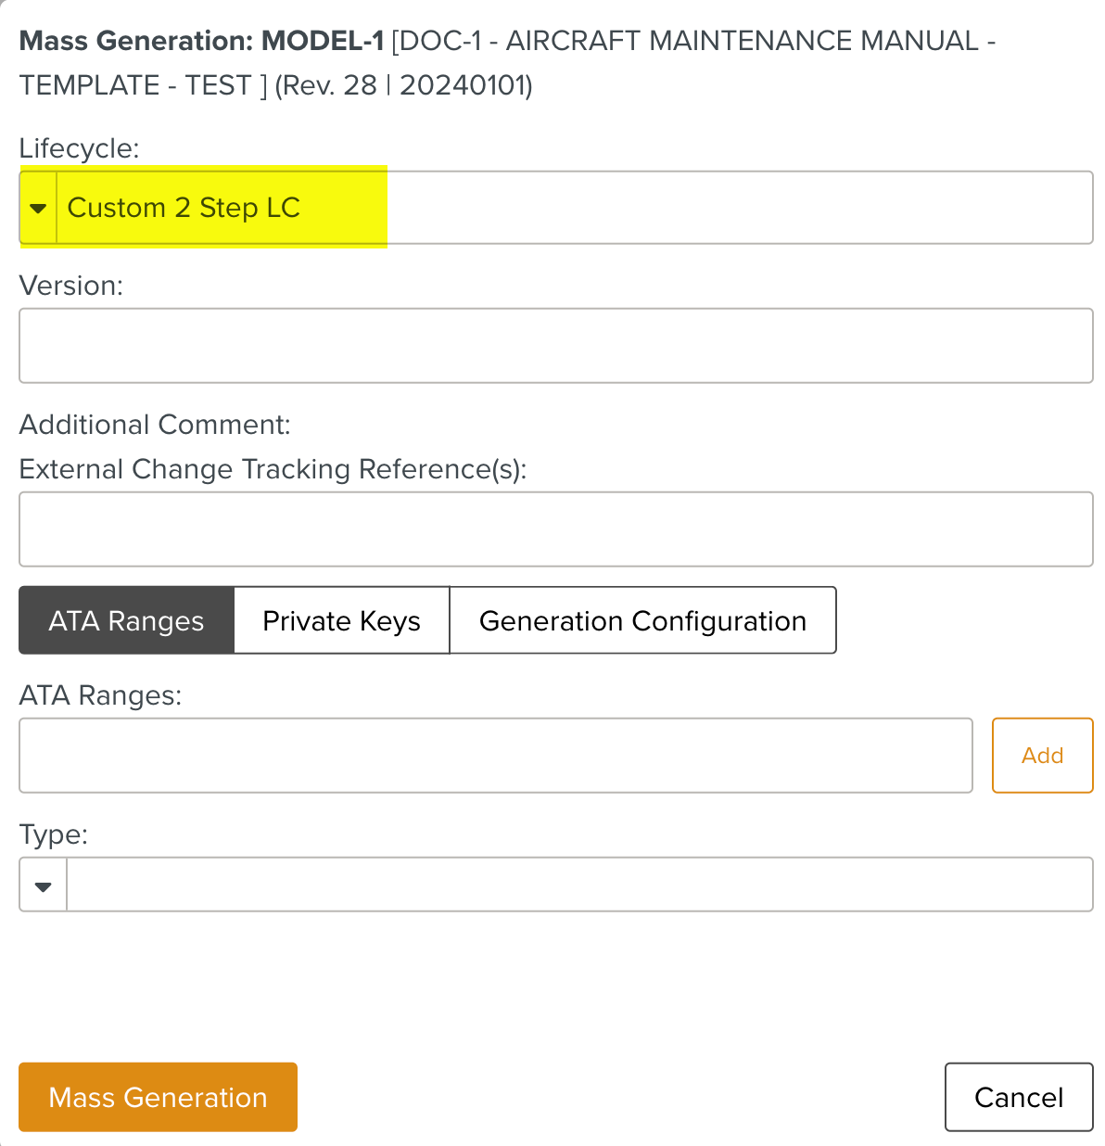1105x1146 pixels.
Task: Click the 'Additional Comment:' label text
Action: point(155,425)
